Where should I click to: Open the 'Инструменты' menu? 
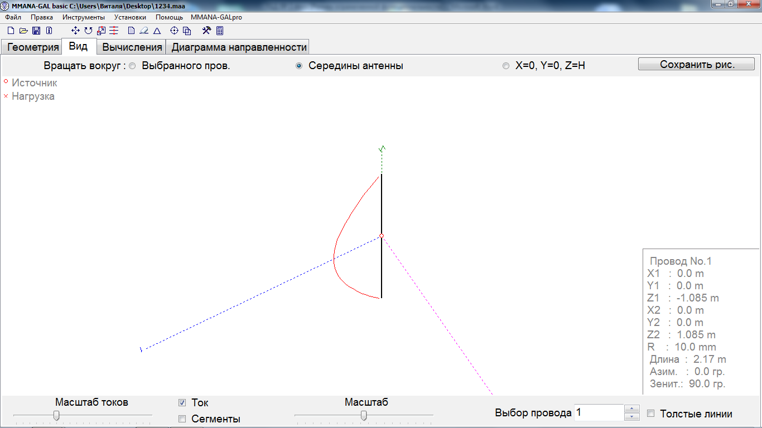[x=84, y=17]
